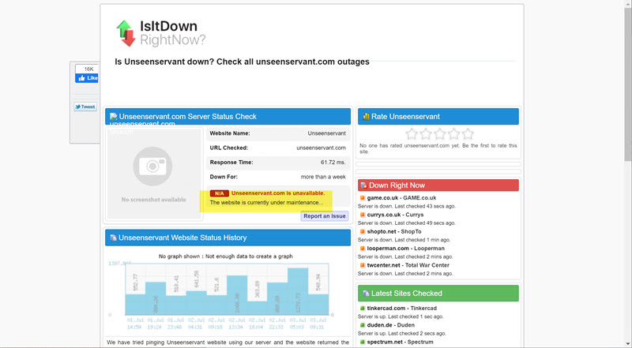Click the Server Status Check header icon
This screenshot has width=632, height=348.
[113, 117]
